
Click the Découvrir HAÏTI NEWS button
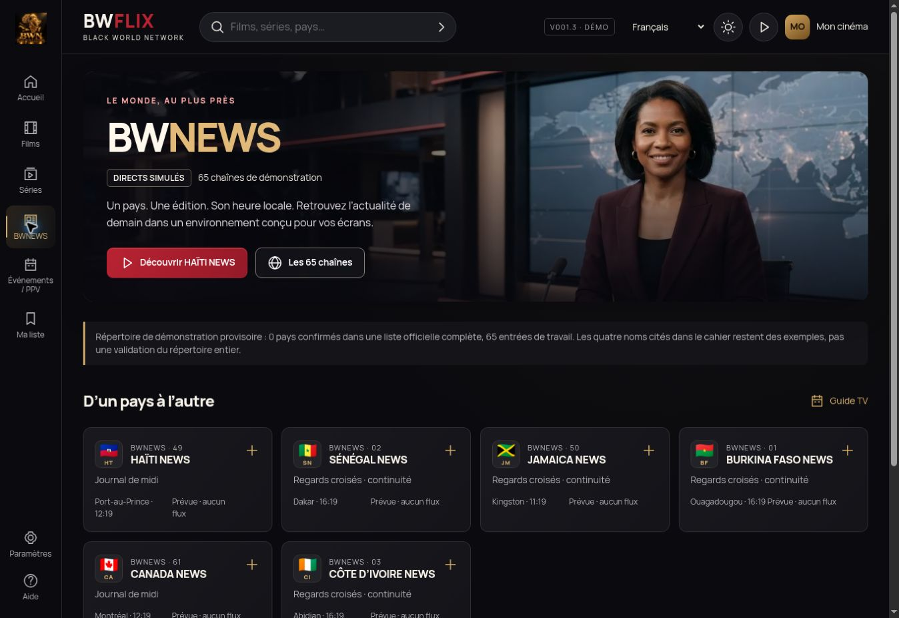(x=177, y=263)
